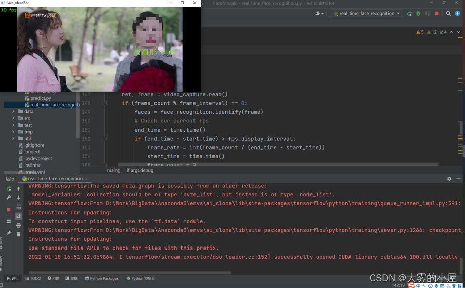Show the 4 typos indicator
Screen dimensions: 465x288
443,32
